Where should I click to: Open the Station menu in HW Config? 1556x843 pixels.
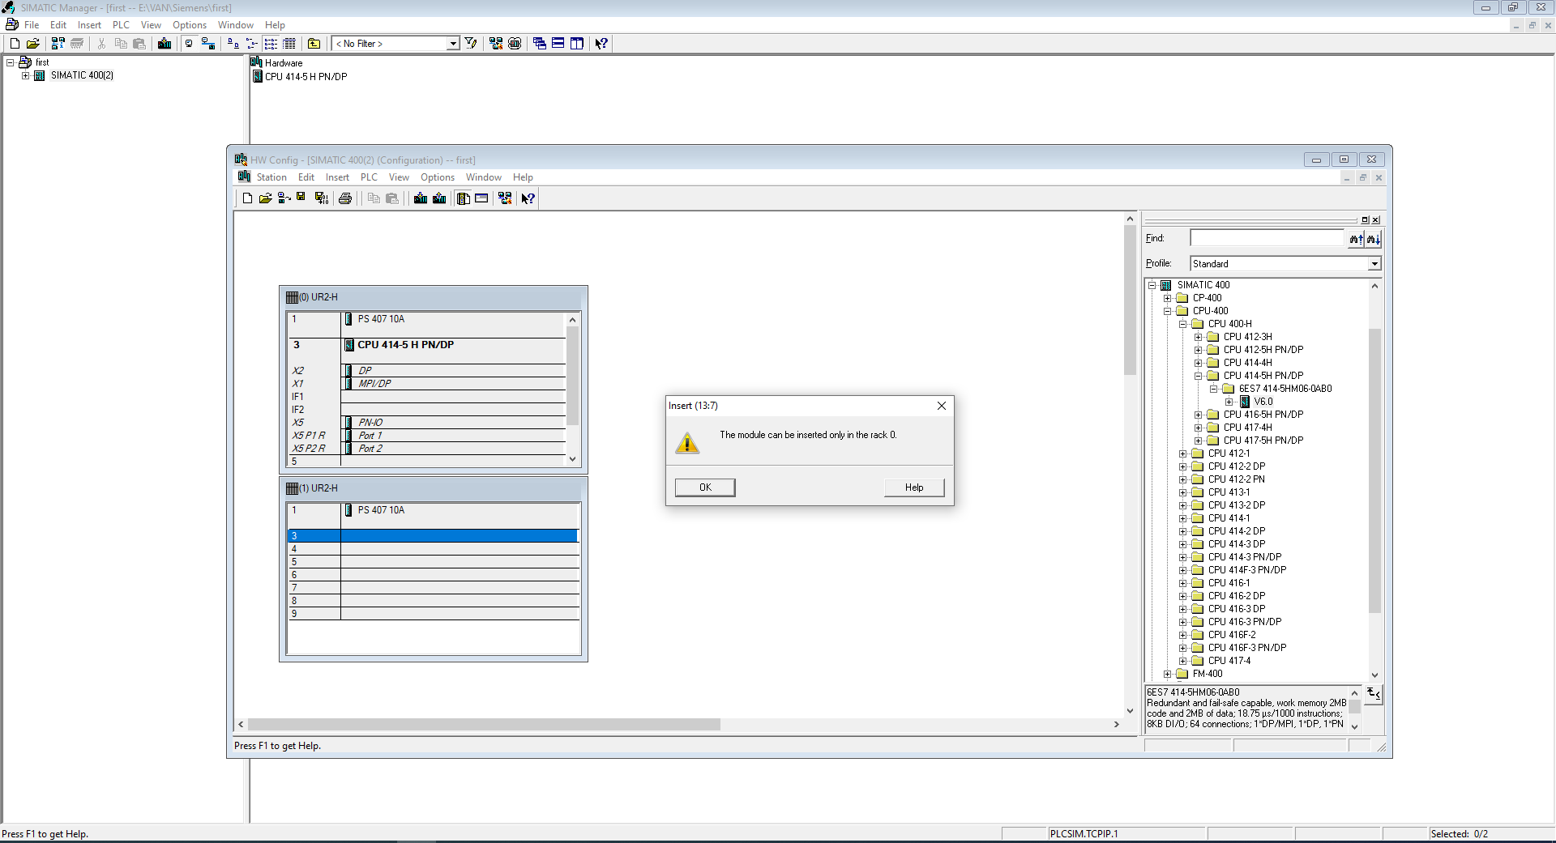click(271, 177)
